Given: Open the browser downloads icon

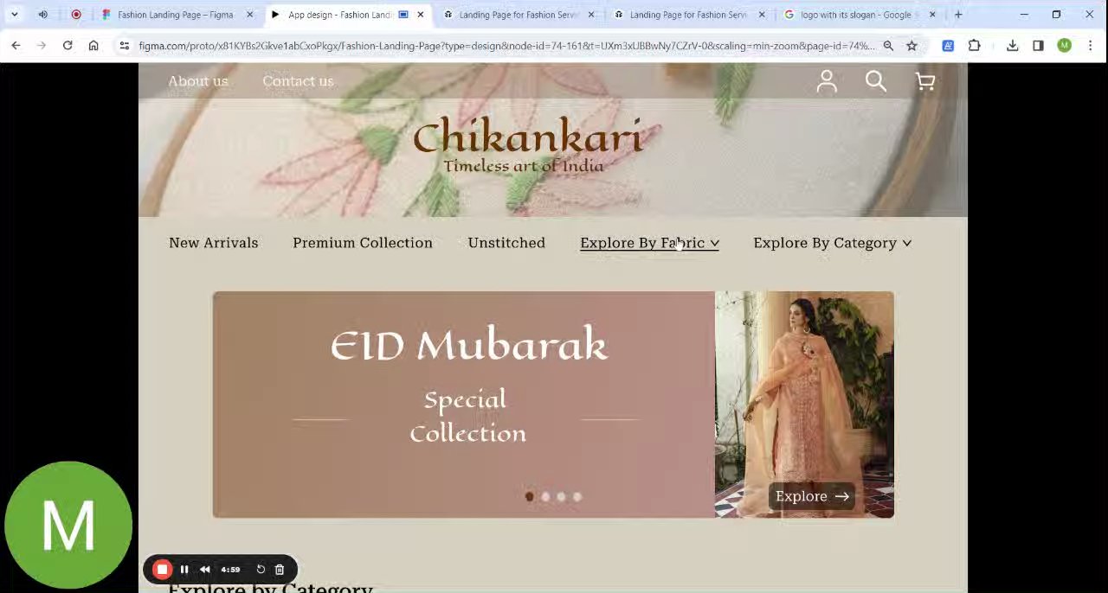Looking at the screenshot, I should point(1012,46).
